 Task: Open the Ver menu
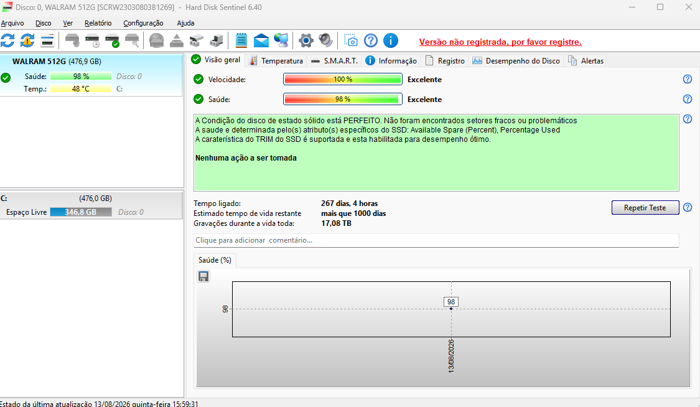point(68,23)
